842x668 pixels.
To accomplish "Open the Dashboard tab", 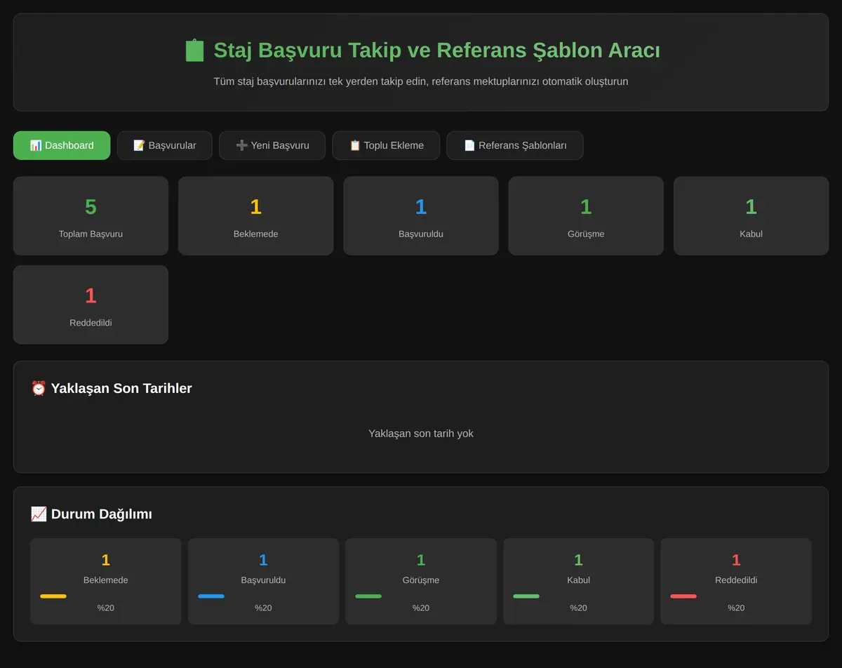I will [62, 145].
